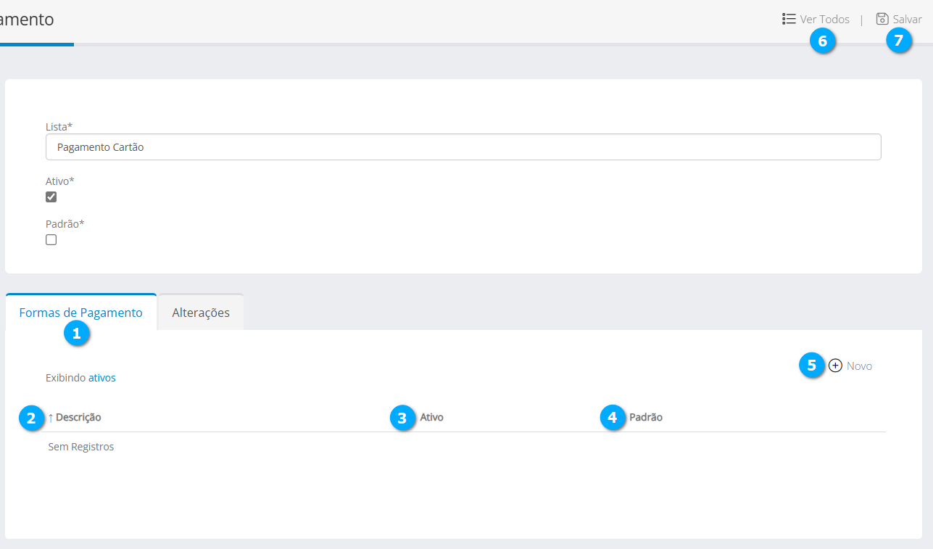This screenshot has height=549, width=933.
Task: Click the numbered badge 6 marker
Action: (x=822, y=41)
